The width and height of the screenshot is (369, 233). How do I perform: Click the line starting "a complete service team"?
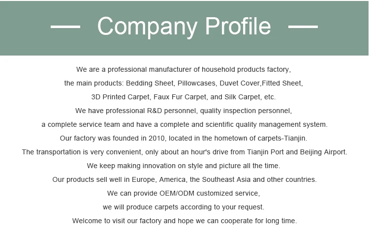pyautogui.click(x=184, y=124)
